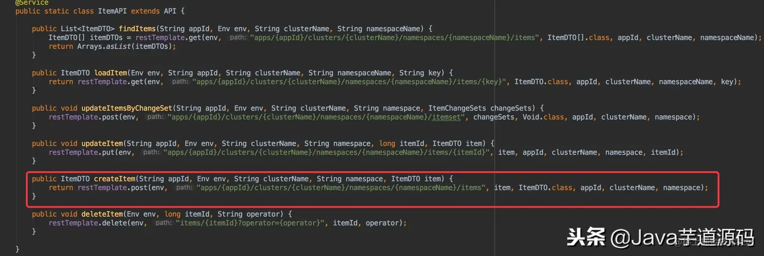Click the loadItem method name
Image resolution: width=764 pixels, height=256 pixels.
click(x=111, y=73)
